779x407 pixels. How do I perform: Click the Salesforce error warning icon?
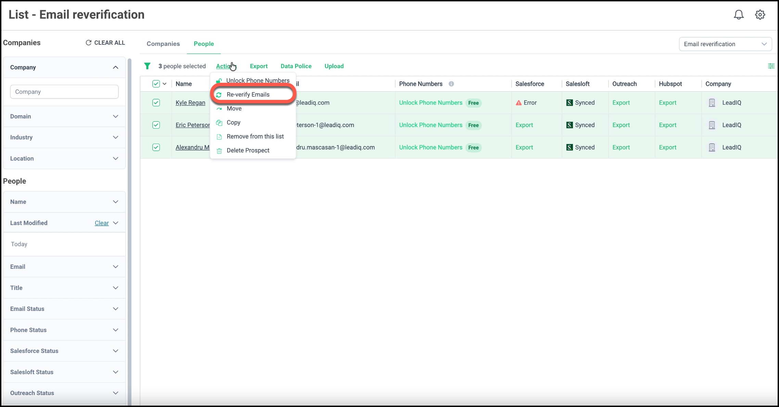click(519, 103)
